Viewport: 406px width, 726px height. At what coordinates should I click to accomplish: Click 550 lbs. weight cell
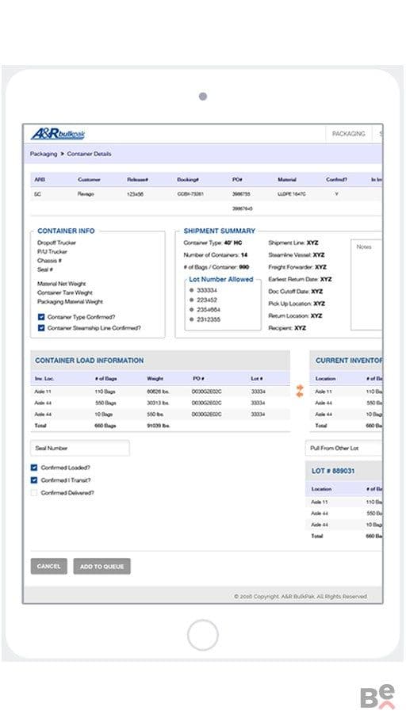[155, 415]
